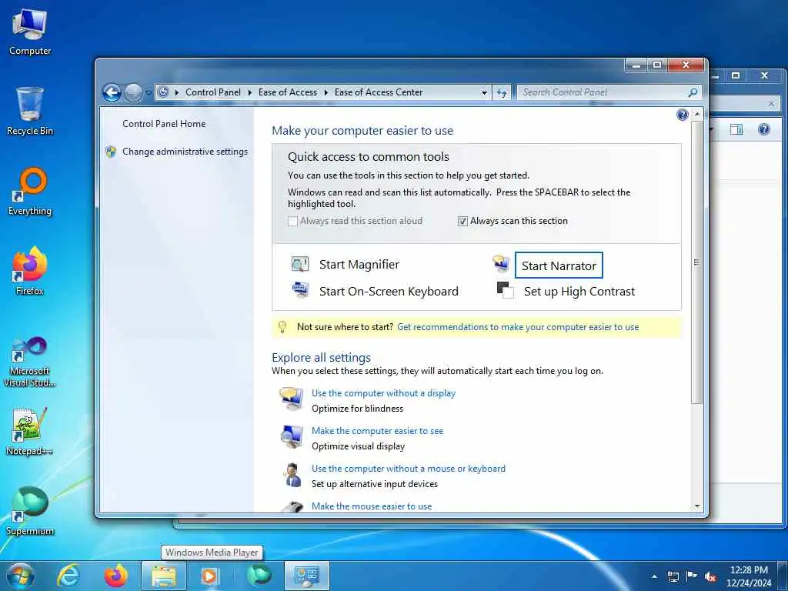The height and width of the screenshot is (591, 788).
Task: Click the On-Screen Keyboard icon
Action: click(x=300, y=290)
